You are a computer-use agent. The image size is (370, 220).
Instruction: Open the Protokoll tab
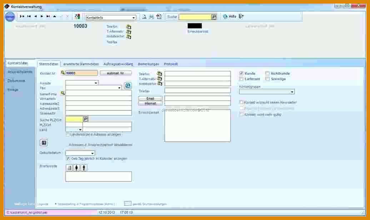171,64
